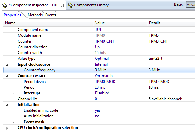This screenshot has height=134, width=195.
Task: Expand CPU clock/configuration selection group
Action: click(x=7, y=128)
